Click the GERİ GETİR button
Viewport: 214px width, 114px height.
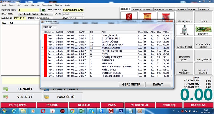[x=131, y=84]
